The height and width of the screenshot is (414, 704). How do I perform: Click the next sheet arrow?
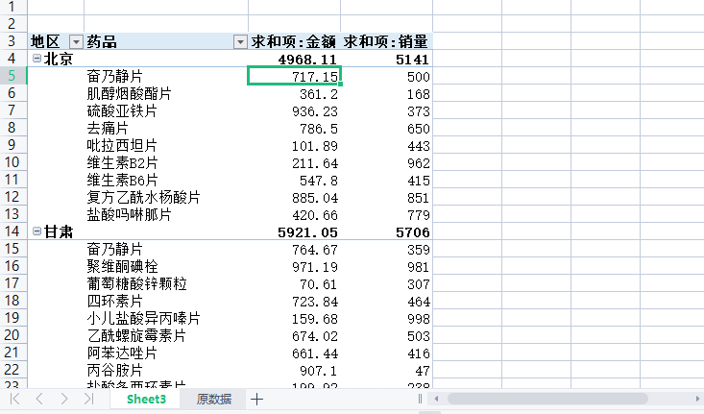click(x=63, y=399)
